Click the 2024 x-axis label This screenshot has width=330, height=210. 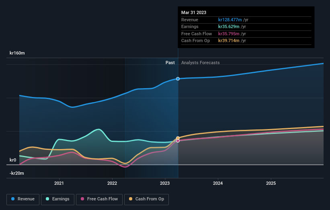click(x=218, y=183)
